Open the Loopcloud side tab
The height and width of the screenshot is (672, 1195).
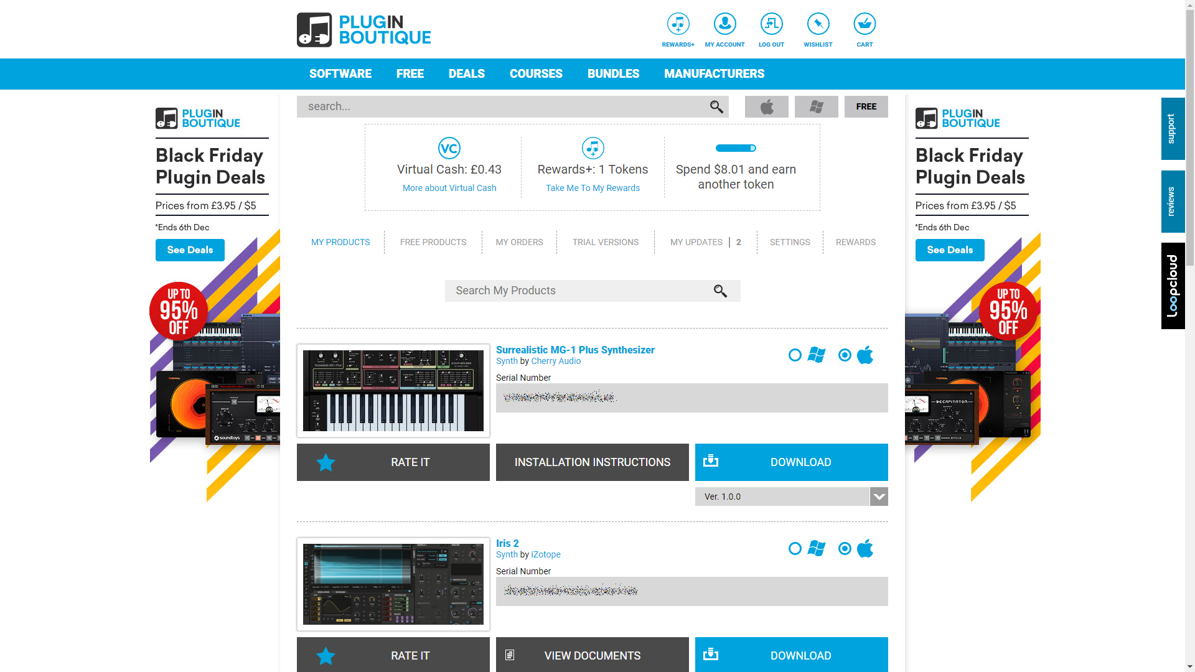click(x=1173, y=286)
